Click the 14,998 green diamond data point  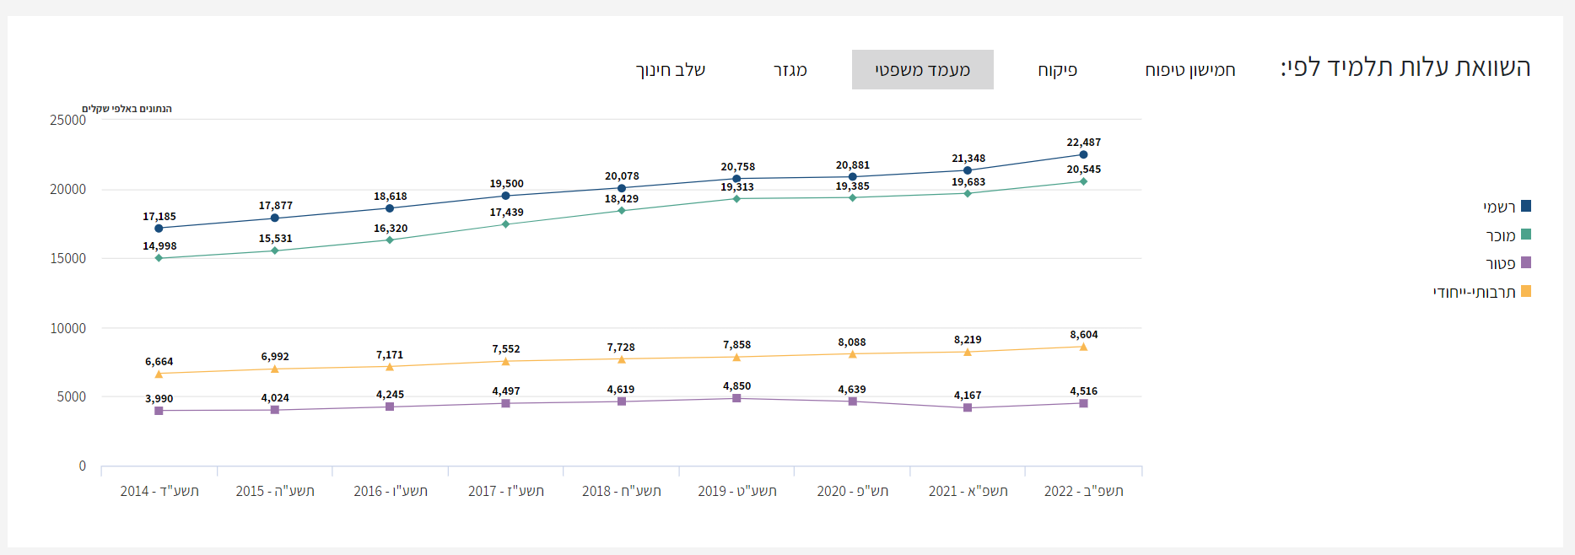(x=159, y=258)
